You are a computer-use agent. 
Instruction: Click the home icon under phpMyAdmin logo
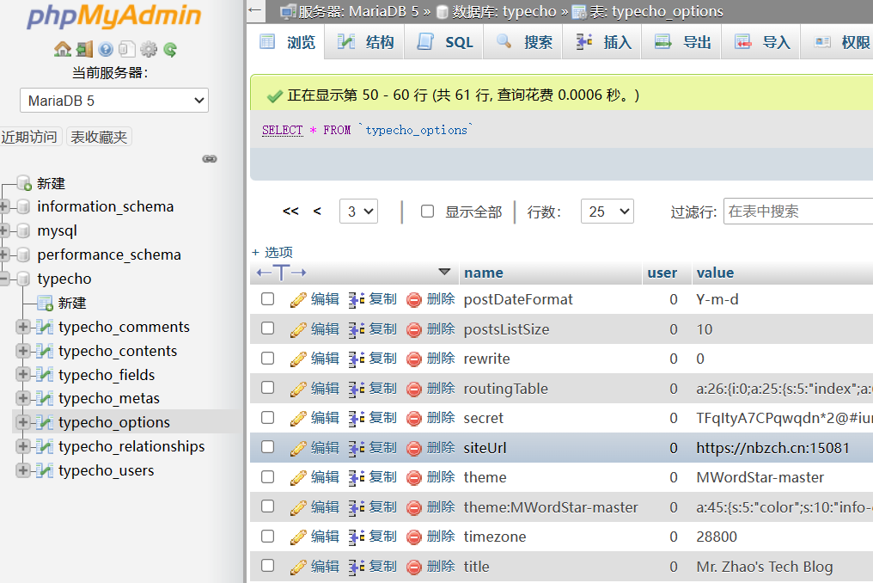tap(62, 49)
